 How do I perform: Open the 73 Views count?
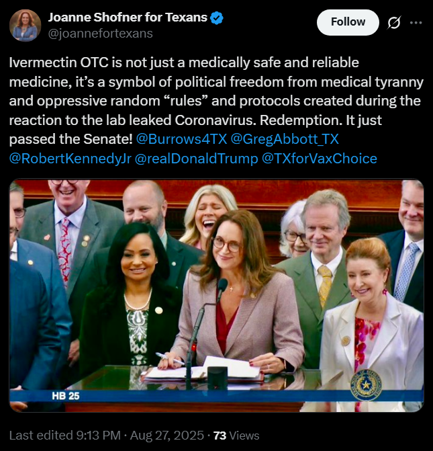pyautogui.click(x=236, y=436)
